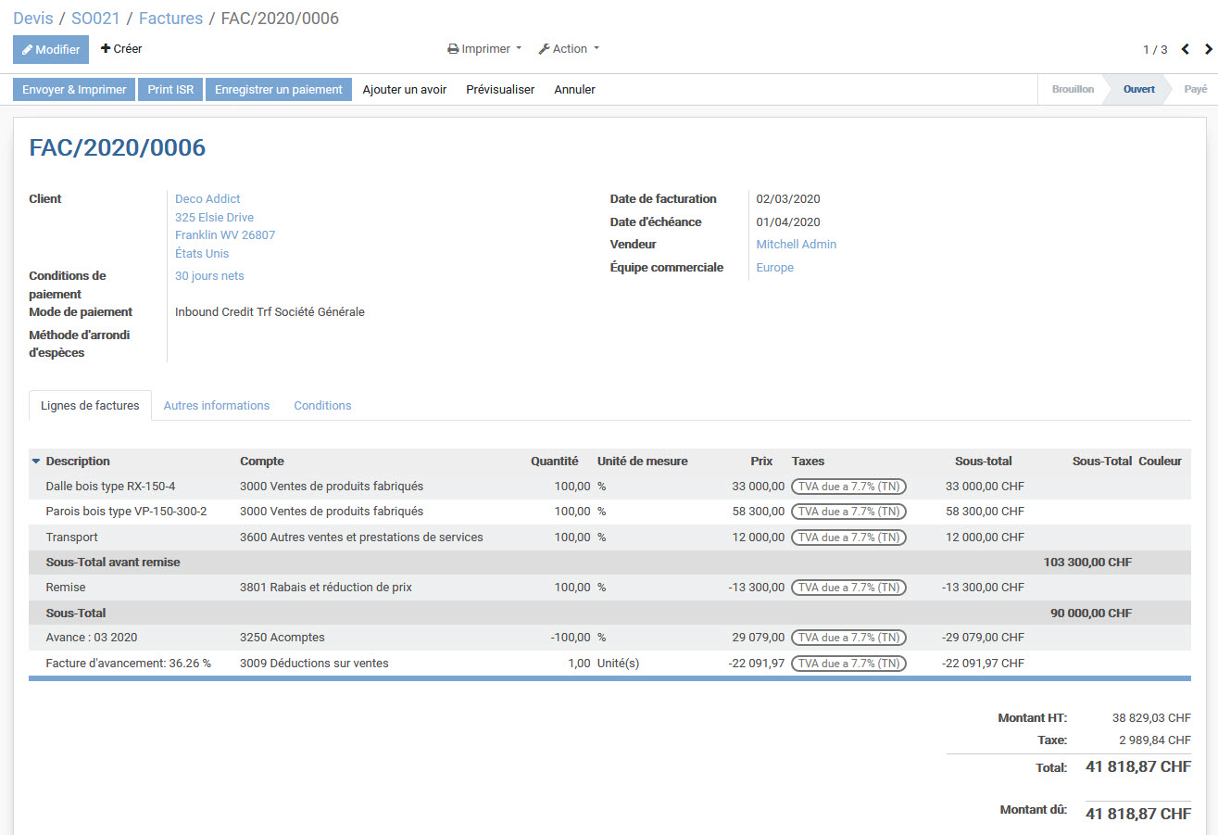The height and width of the screenshot is (835, 1218).
Task: Open the Action dropdown menu
Action: (x=569, y=49)
